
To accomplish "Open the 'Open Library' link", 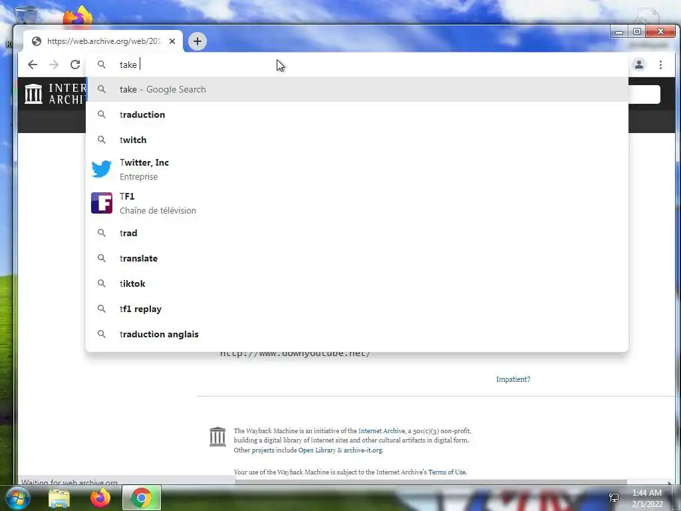I will coord(317,450).
